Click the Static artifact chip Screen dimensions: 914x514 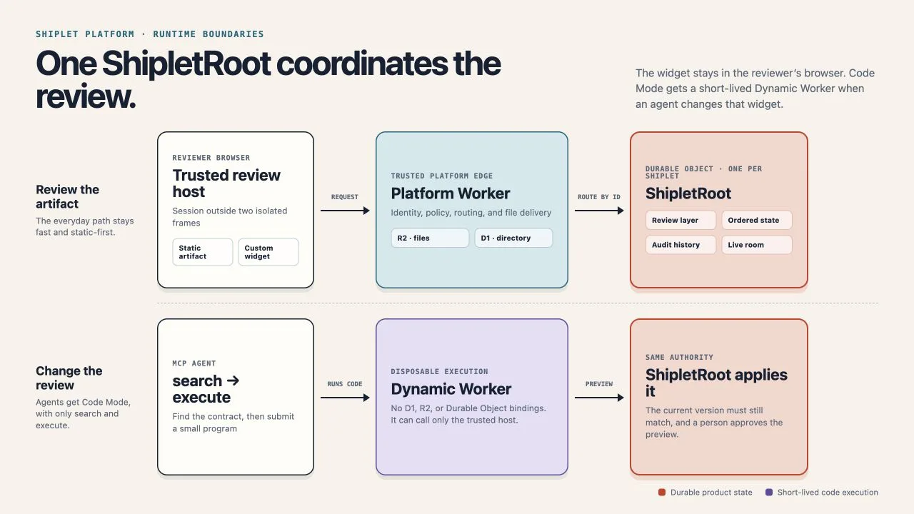click(x=203, y=252)
